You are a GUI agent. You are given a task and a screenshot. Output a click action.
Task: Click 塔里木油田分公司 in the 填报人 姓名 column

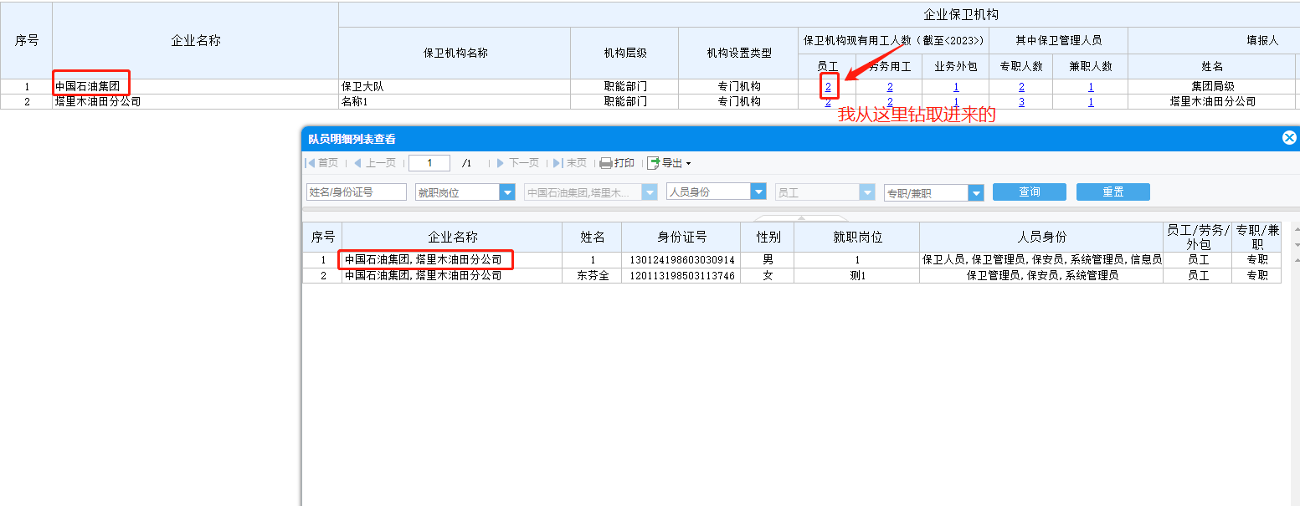(x=1213, y=102)
